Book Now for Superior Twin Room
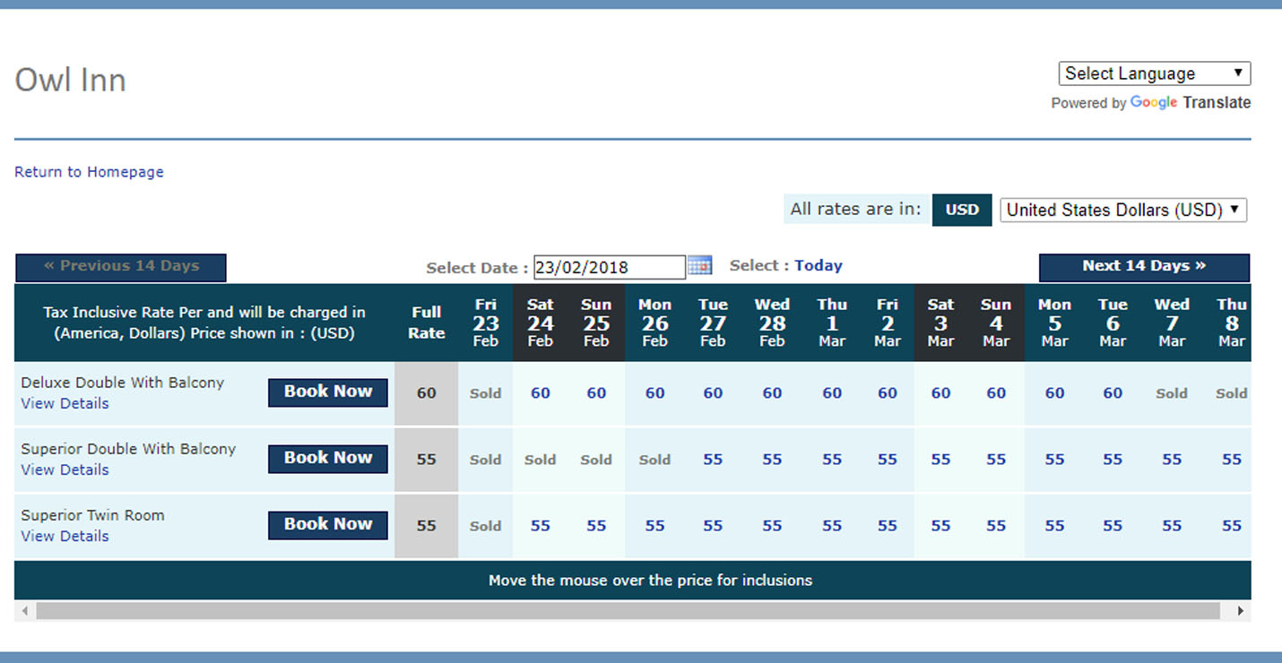 click(x=327, y=524)
